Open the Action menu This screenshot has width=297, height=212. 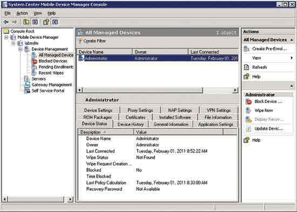click(x=22, y=13)
